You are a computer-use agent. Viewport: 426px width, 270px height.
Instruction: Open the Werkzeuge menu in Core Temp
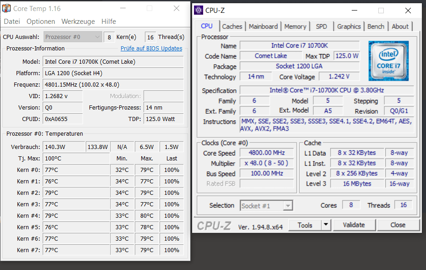78,22
